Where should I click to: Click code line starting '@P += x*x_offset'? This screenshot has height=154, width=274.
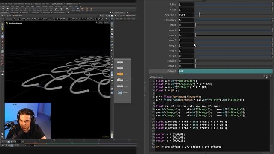click(188, 147)
